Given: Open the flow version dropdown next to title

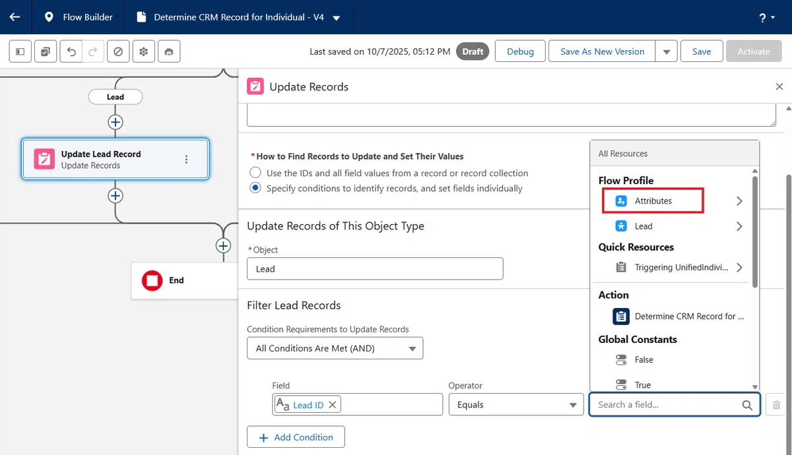Looking at the screenshot, I should tap(337, 18).
